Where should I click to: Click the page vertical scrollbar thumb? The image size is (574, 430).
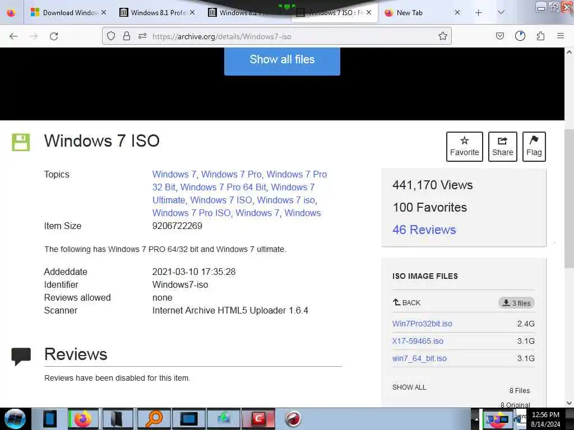tap(570, 198)
